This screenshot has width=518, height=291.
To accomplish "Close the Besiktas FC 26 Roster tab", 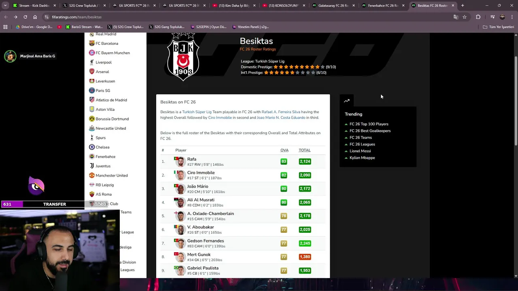I will (x=453, y=6).
